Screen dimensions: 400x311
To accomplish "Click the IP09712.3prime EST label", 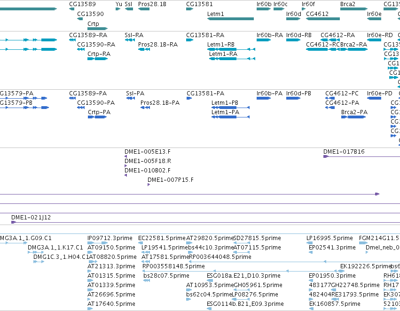I will pyautogui.click(x=110, y=238).
